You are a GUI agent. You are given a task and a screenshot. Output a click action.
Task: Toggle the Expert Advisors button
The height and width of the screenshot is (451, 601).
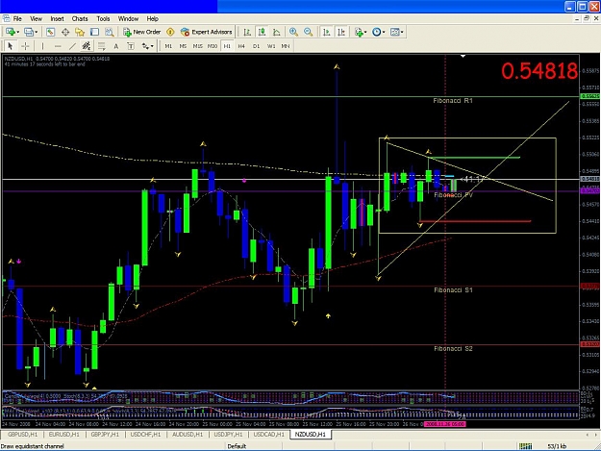206,32
